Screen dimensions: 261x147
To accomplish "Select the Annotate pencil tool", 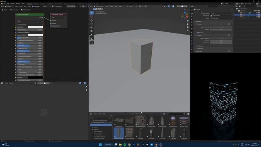I will point(91,35).
